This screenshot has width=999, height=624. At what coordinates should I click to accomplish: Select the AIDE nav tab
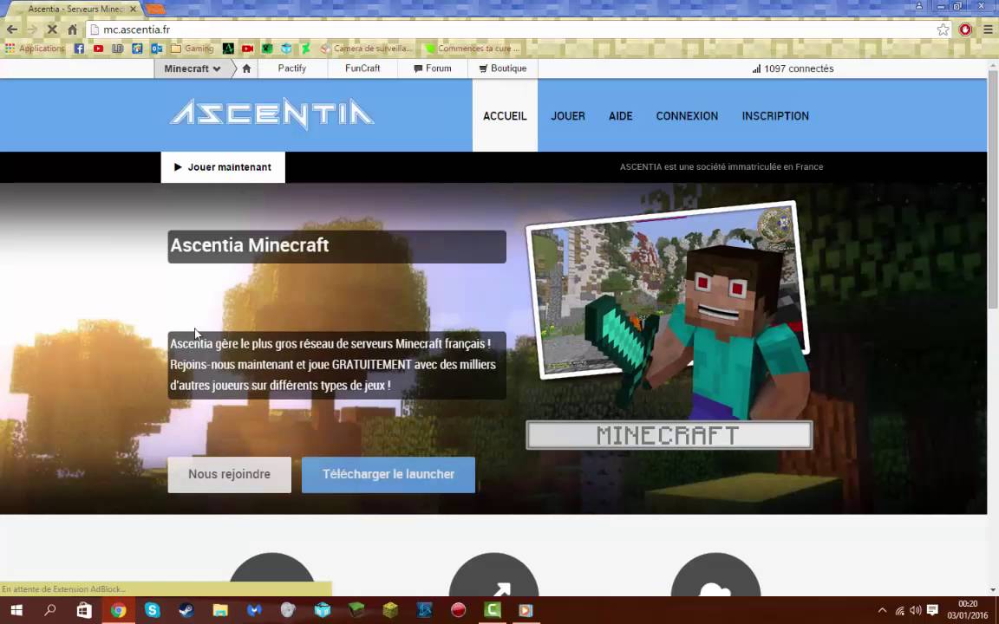621,116
